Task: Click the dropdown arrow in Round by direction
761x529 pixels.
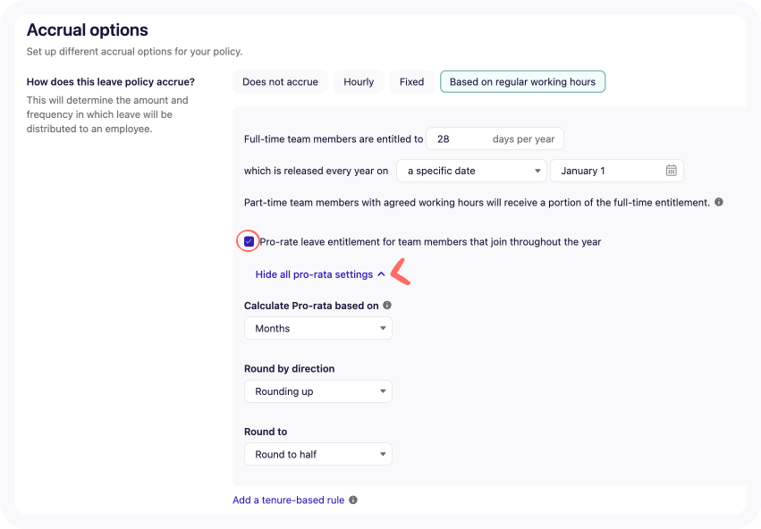Action: (x=383, y=391)
